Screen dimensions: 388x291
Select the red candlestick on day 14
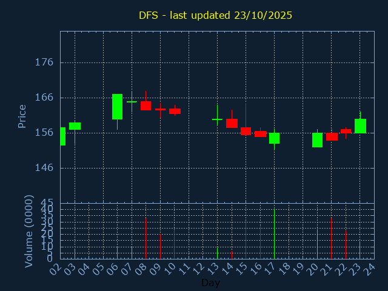point(232,123)
